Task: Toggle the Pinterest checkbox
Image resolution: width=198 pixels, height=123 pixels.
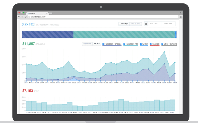Action: 151,44
